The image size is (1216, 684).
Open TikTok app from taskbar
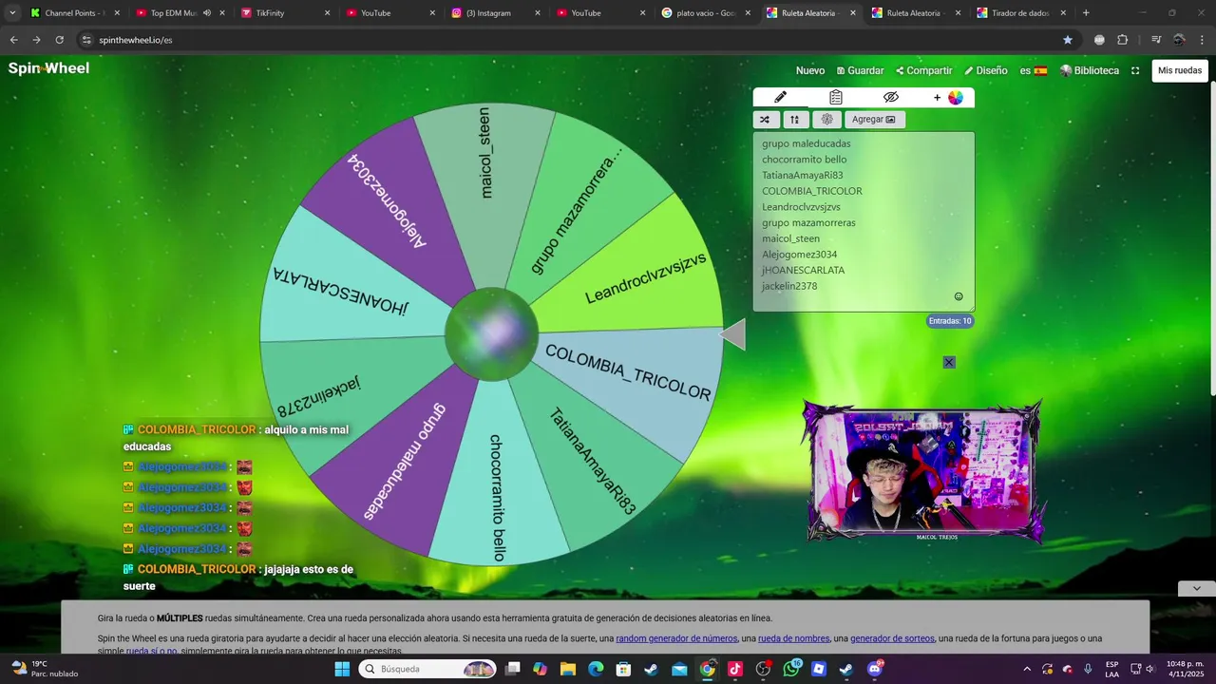pos(735,669)
